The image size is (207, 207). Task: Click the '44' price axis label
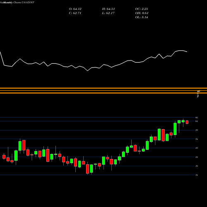click(x=197, y=157)
